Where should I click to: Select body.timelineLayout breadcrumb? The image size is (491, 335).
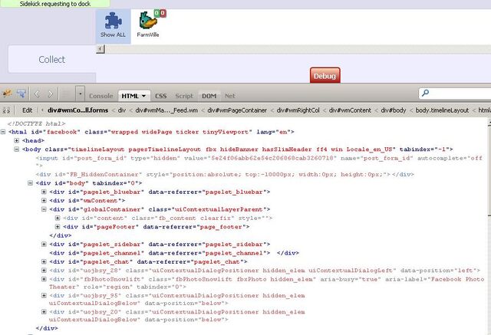(442, 110)
